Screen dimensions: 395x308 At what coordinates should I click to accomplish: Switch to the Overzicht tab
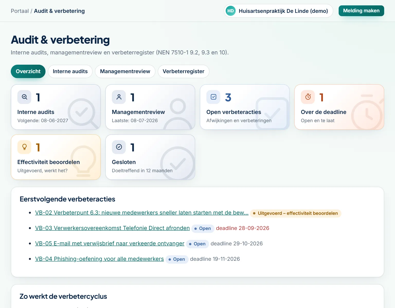[28, 71]
